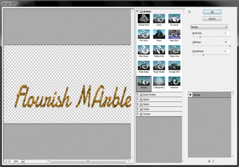Select the Poster Edges filter thumbnail
The width and height of the screenshot is (239, 167).
click(144, 66)
